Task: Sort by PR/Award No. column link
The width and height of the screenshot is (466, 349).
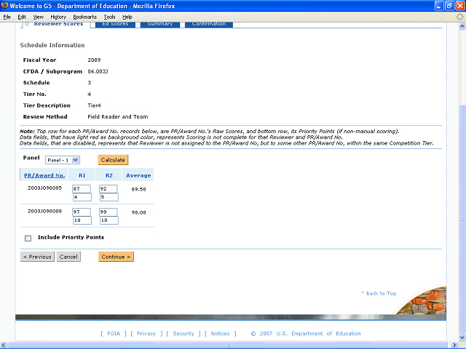Action: coord(44,175)
